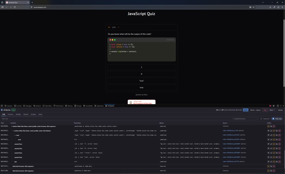Open source link for the click listener row
Screen dimensions: 285x174
[x=230, y=131]
